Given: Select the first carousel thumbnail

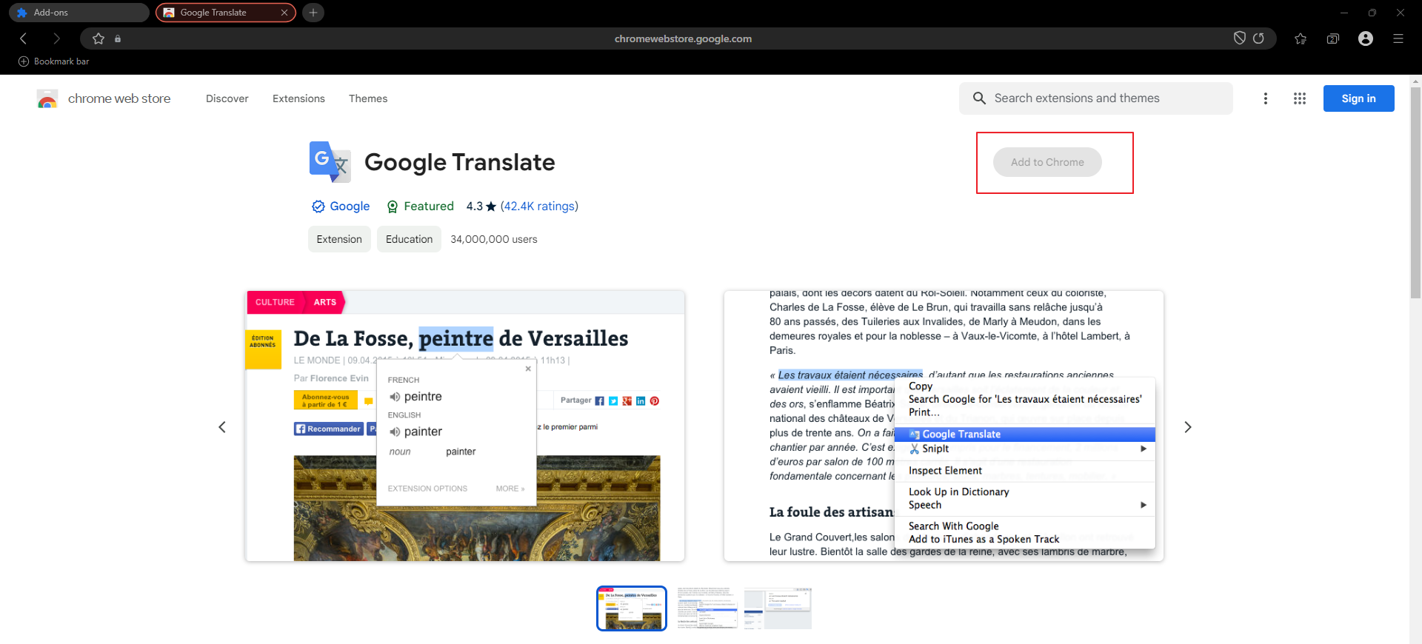Looking at the screenshot, I should 632,608.
